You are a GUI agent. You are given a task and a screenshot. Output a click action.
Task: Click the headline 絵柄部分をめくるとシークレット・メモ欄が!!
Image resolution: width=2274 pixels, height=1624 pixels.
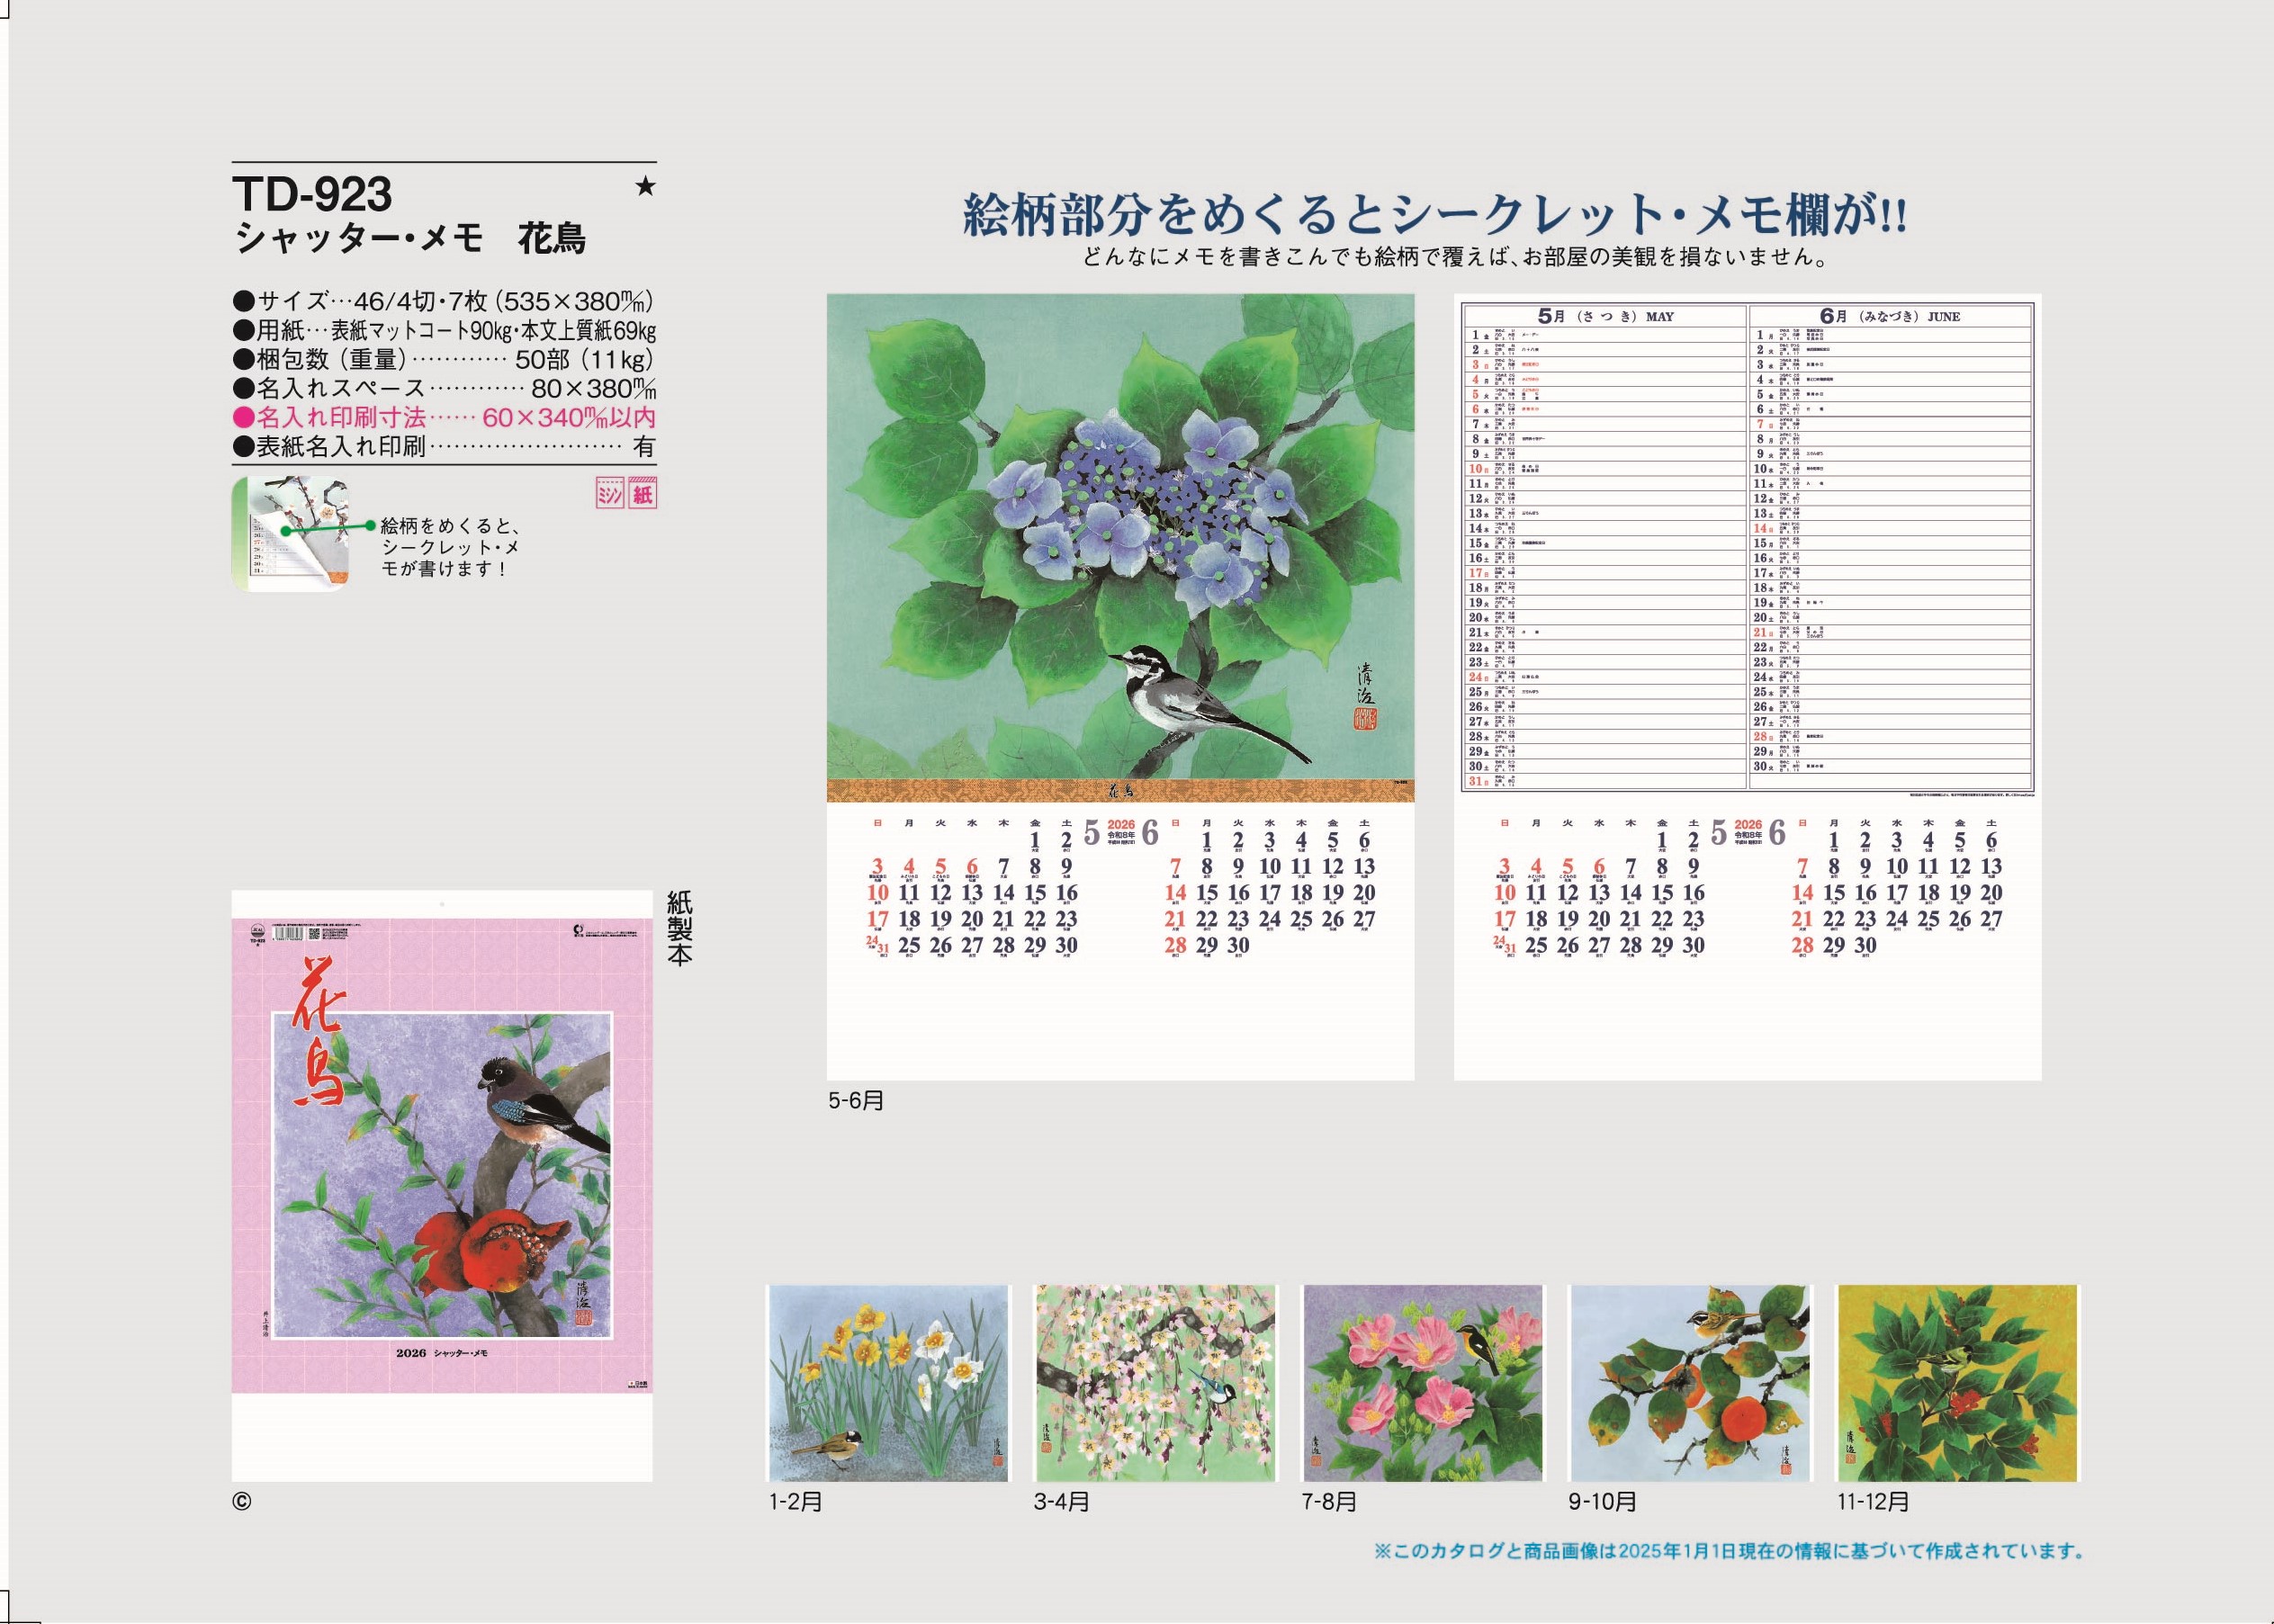(1435, 216)
